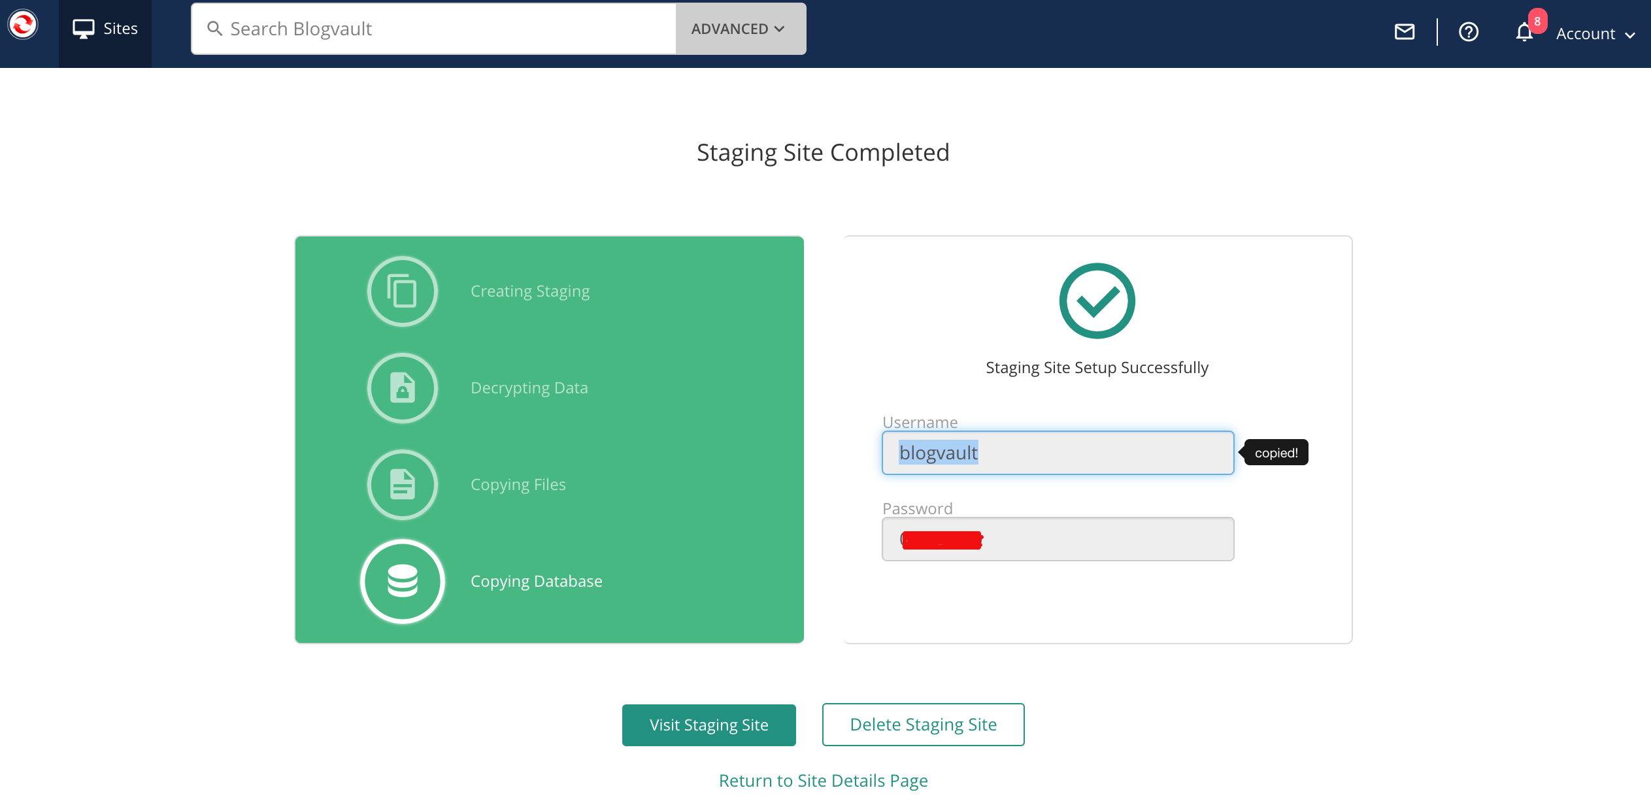
Task: Focus the Search Blogvault input
Action: click(x=444, y=29)
